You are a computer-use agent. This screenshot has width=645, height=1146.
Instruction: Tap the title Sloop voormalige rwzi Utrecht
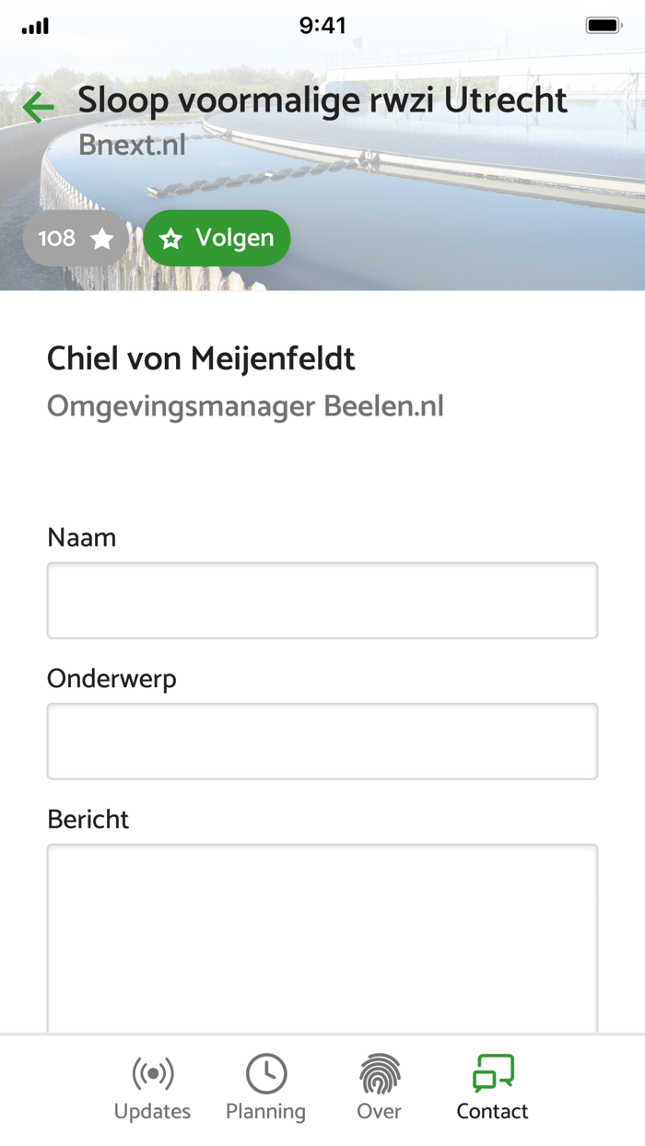point(322,100)
